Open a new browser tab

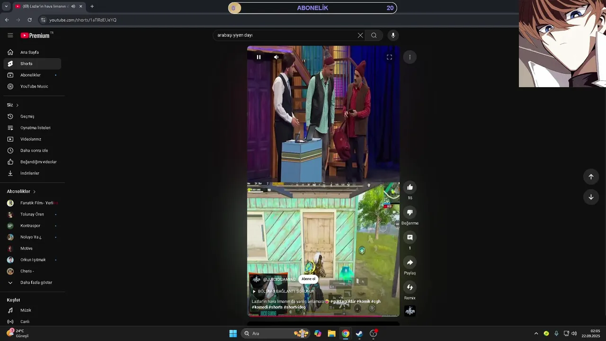(92, 6)
